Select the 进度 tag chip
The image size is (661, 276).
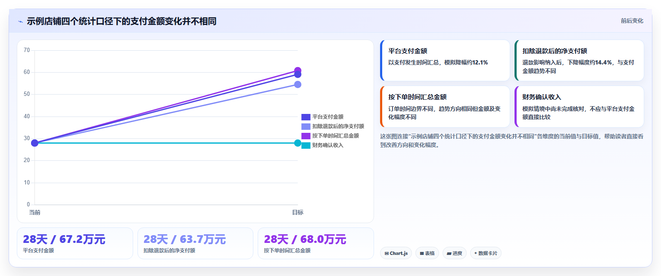454,253
